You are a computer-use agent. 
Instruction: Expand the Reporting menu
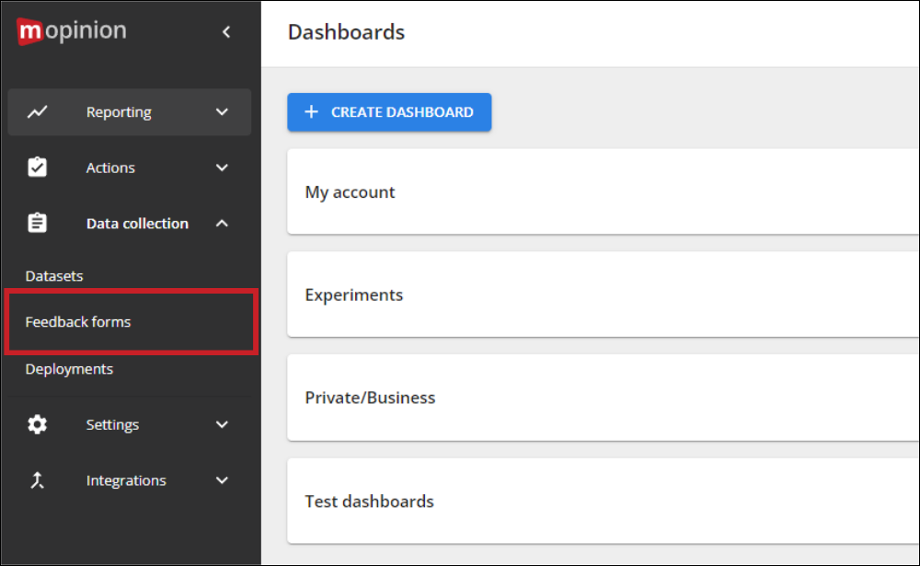[222, 111]
